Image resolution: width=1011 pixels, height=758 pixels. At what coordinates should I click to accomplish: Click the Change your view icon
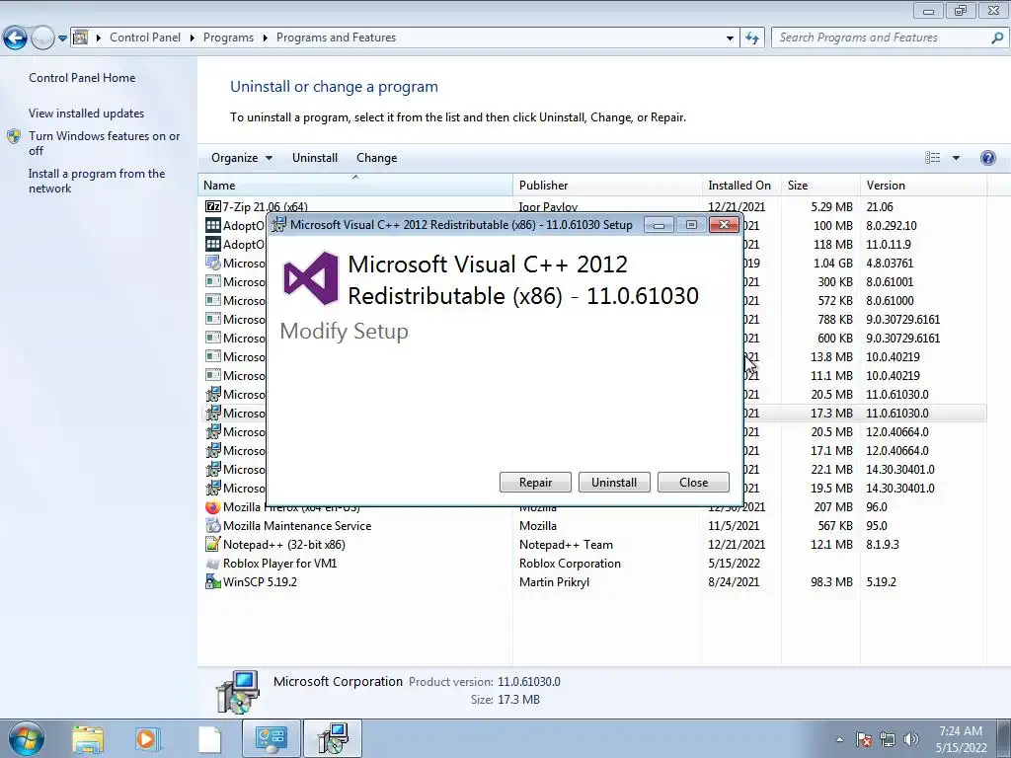coord(932,158)
